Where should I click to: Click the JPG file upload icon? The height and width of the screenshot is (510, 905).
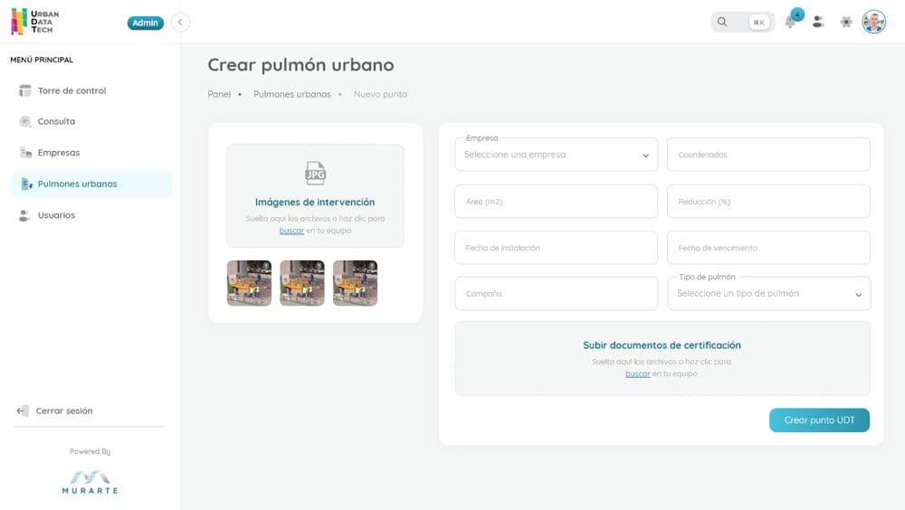pyautogui.click(x=315, y=173)
